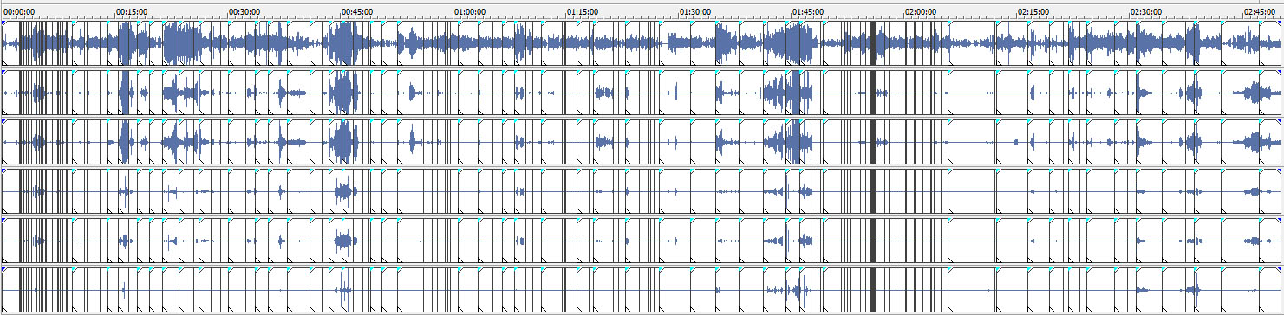Click the empty gap in bottom track before 02:15:00
Screen dimensions: 1284x315
971,289
